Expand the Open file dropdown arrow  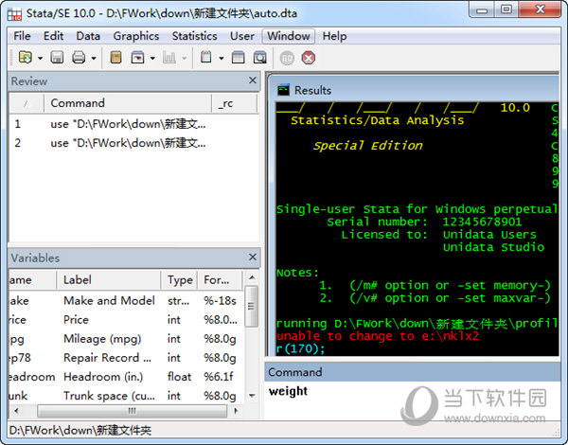pyautogui.click(x=40, y=58)
